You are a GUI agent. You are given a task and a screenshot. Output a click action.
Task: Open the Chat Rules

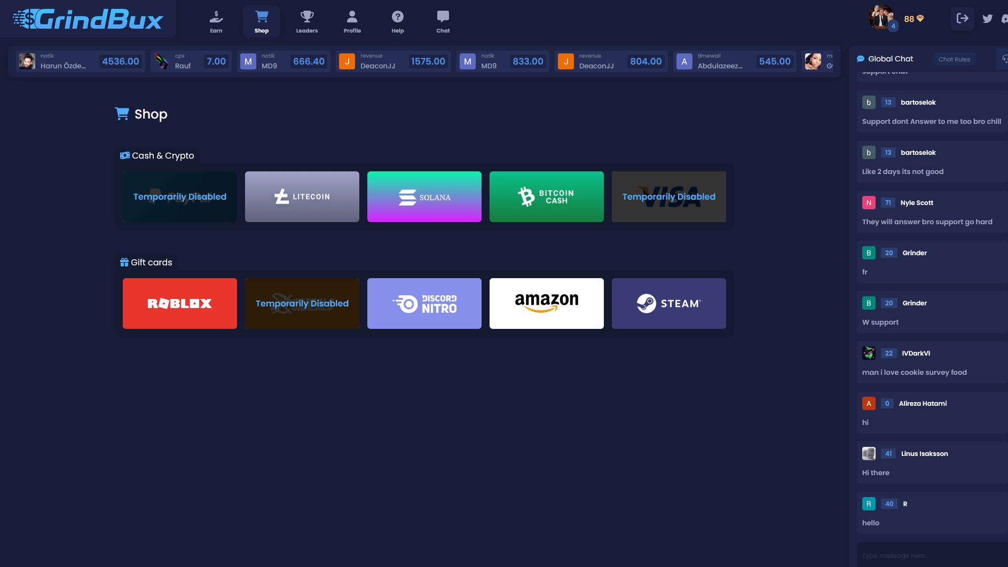point(954,59)
